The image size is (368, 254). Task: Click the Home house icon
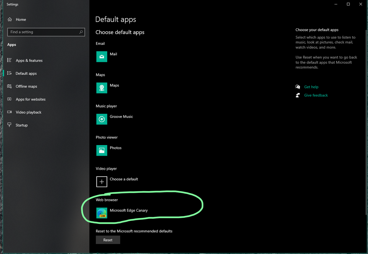pos(10,20)
